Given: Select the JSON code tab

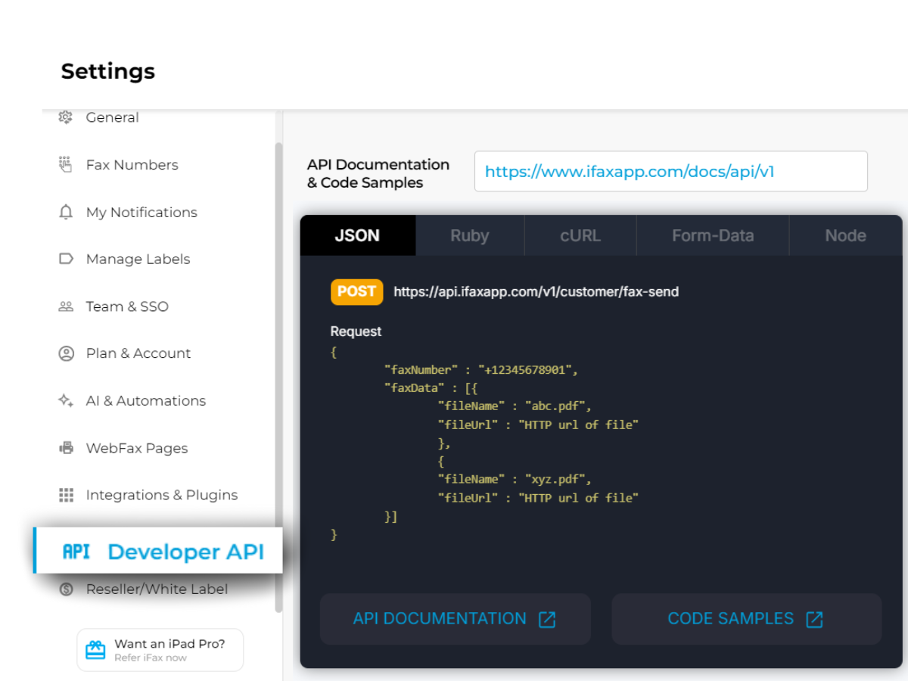Looking at the screenshot, I should [x=357, y=235].
